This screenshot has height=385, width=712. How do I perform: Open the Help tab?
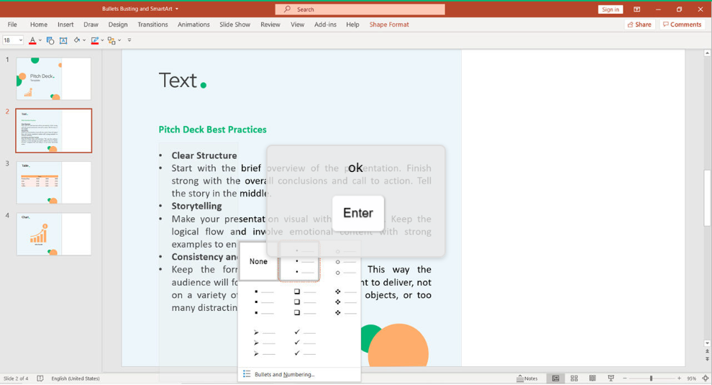(x=352, y=24)
